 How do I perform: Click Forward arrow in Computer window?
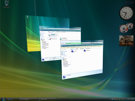pyautogui.click(x=42, y=28)
